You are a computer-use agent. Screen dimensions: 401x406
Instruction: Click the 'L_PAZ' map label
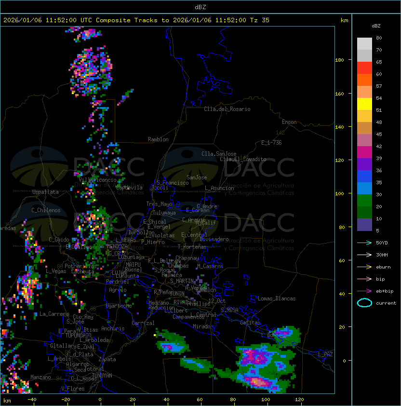325,354
